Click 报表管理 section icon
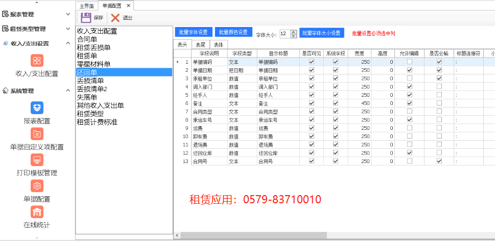The width and height of the screenshot is (495, 242). point(5,14)
